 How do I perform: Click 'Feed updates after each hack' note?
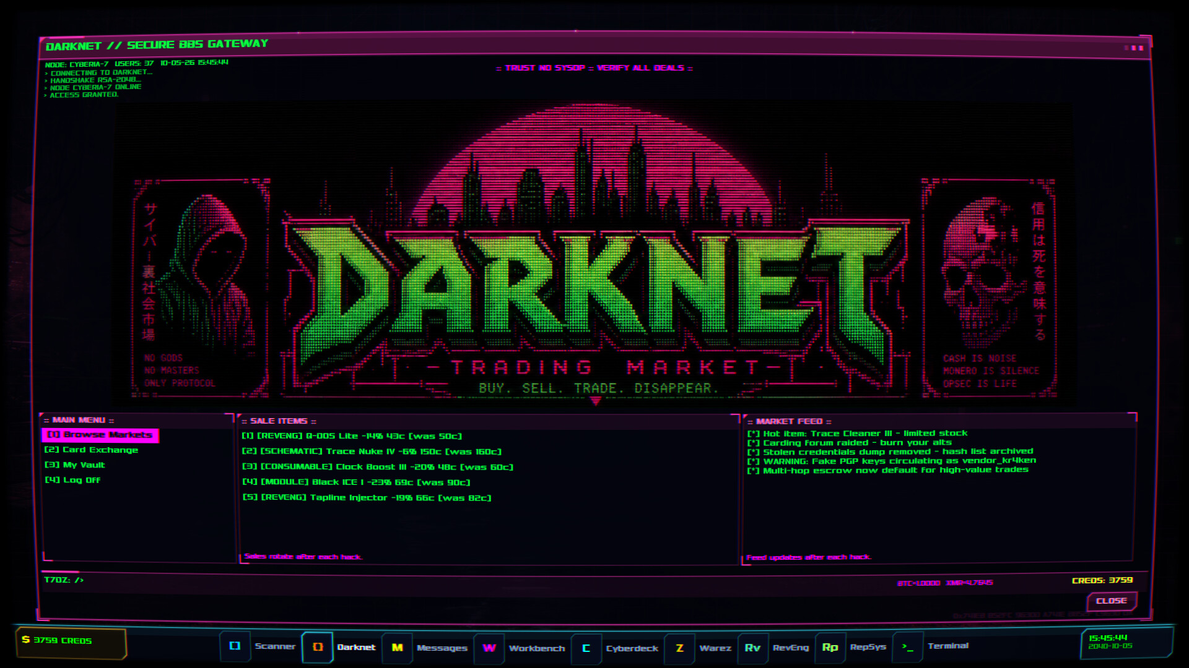point(809,557)
